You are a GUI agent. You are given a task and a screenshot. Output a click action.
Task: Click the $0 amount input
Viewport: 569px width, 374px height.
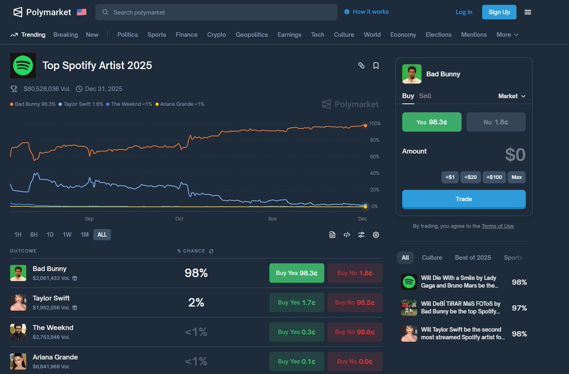(x=515, y=155)
